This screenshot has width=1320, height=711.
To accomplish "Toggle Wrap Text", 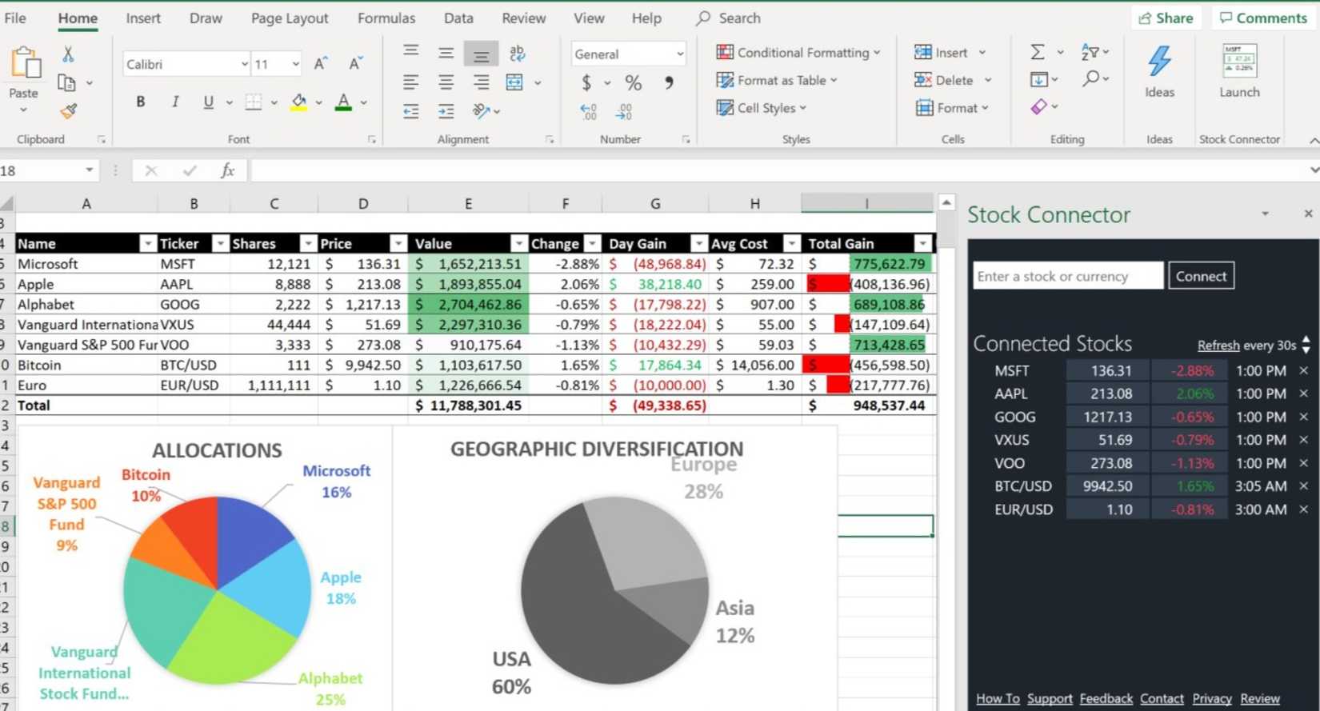I will tap(517, 53).
